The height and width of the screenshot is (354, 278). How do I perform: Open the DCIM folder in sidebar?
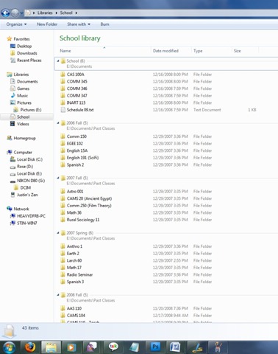26,188
